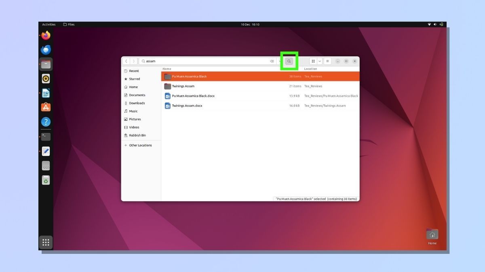Open Ubuntu Software Center
The height and width of the screenshot is (272, 485).
tap(46, 107)
